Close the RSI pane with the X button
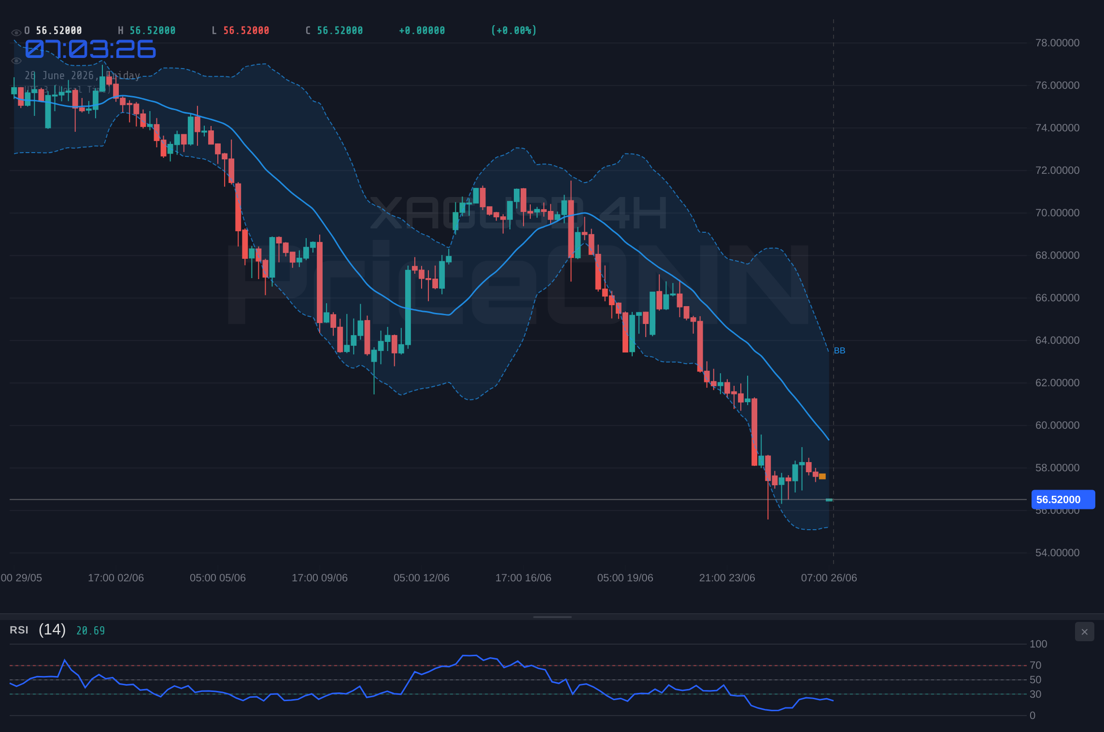 (x=1084, y=632)
